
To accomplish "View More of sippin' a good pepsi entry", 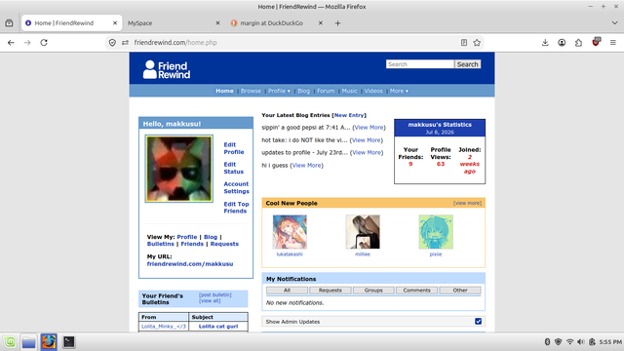I will point(369,128).
